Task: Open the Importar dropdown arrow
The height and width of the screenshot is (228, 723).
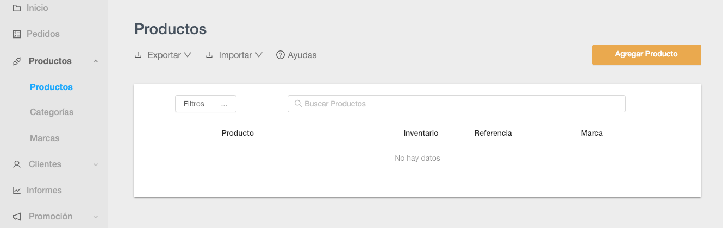Action: [259, 55]
